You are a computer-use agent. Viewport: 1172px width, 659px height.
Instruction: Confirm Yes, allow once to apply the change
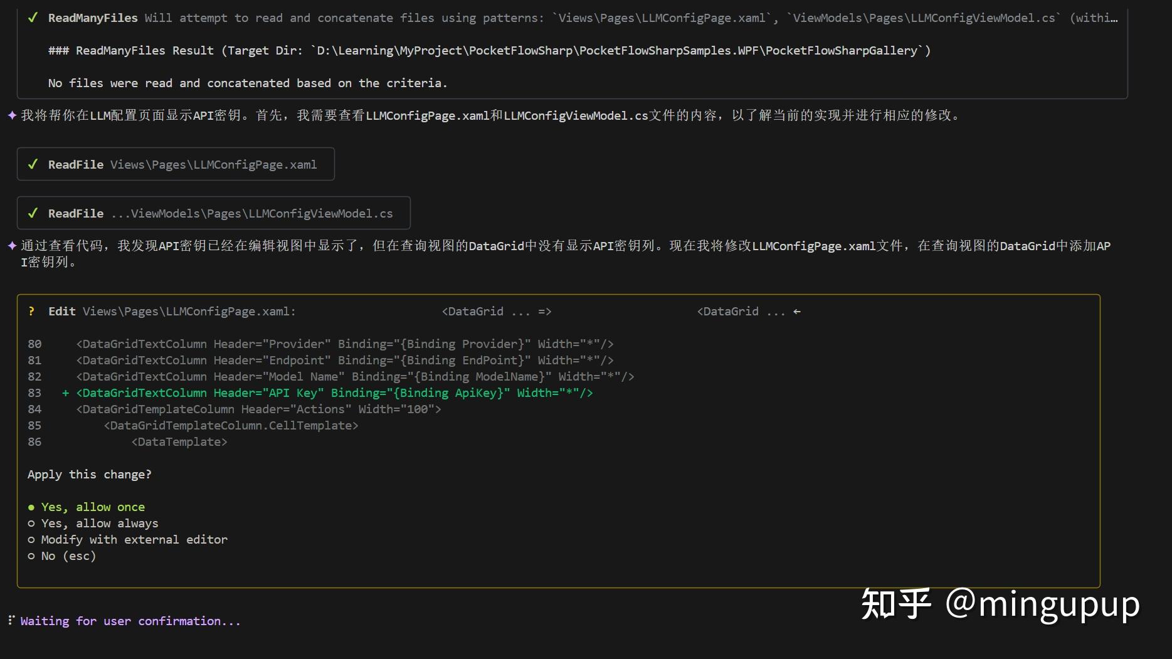(x=93, y=507)
